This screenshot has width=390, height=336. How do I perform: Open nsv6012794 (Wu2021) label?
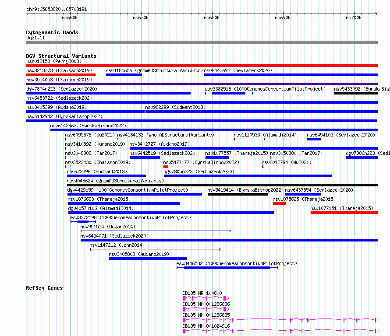pyautogui.click(x=287, y=162)
